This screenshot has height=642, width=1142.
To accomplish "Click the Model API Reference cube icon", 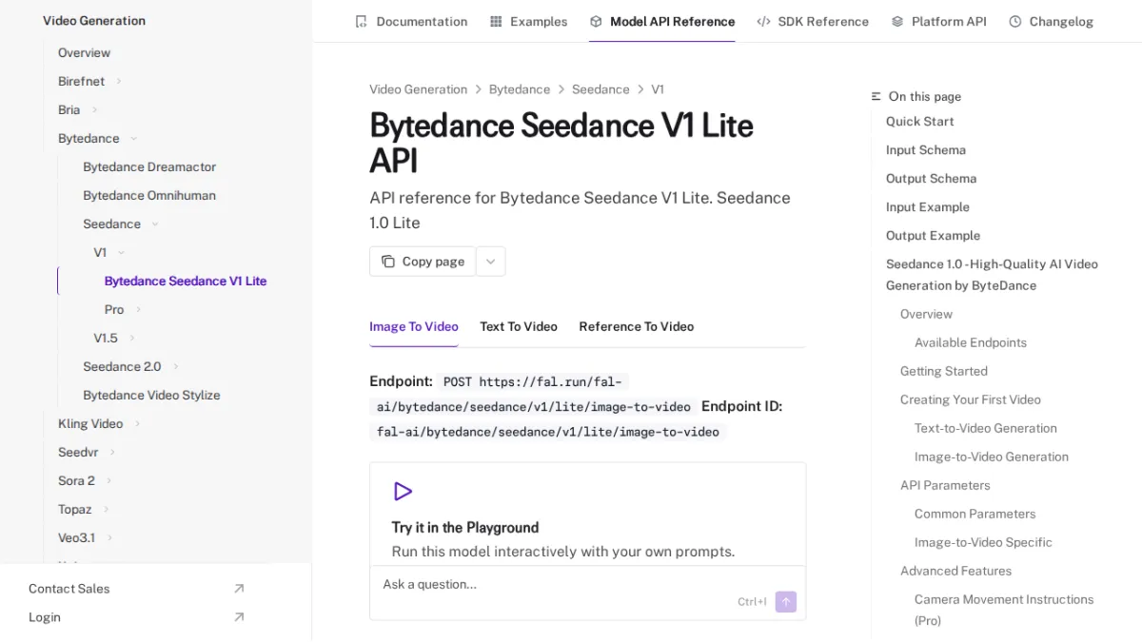I will (596, 21).
